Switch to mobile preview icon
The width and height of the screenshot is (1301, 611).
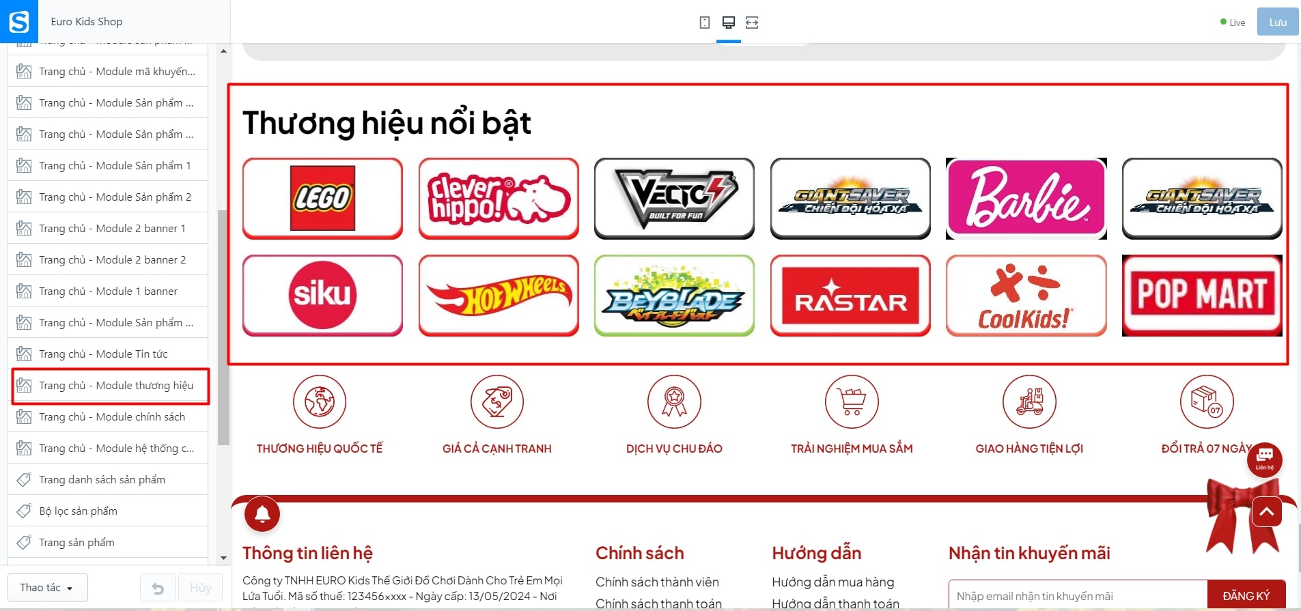click(x=705, y=23)
